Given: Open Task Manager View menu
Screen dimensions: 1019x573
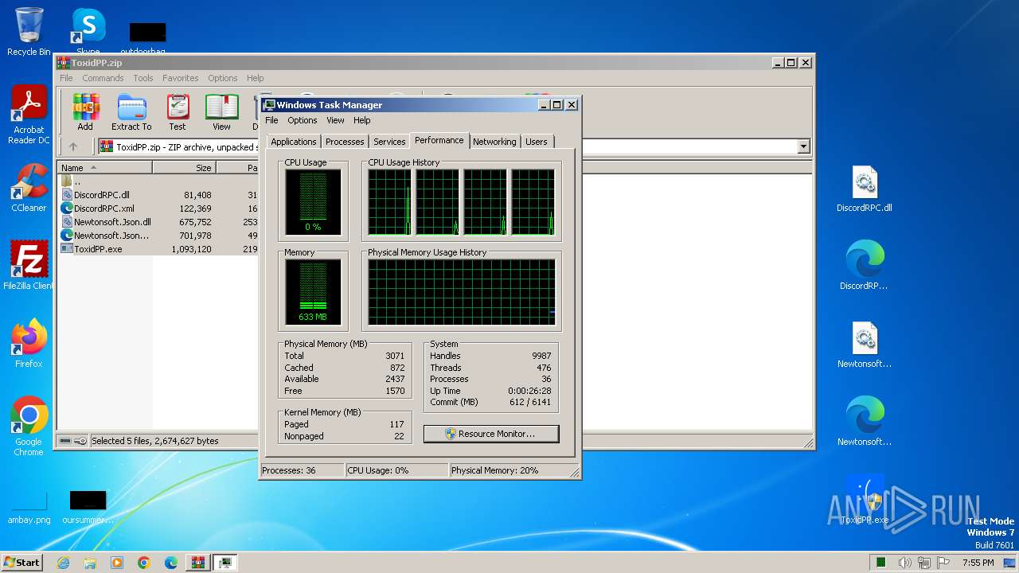Looking at the screenshot, I should 335,120.
